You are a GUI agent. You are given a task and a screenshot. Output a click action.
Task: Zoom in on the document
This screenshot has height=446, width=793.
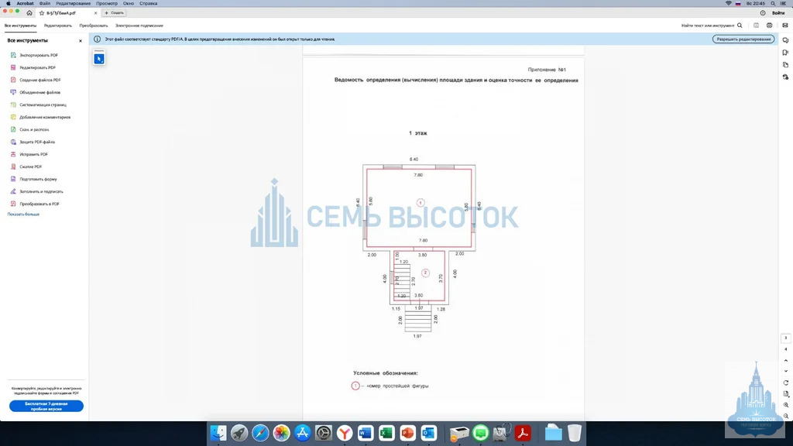click(x=786, y=405)
